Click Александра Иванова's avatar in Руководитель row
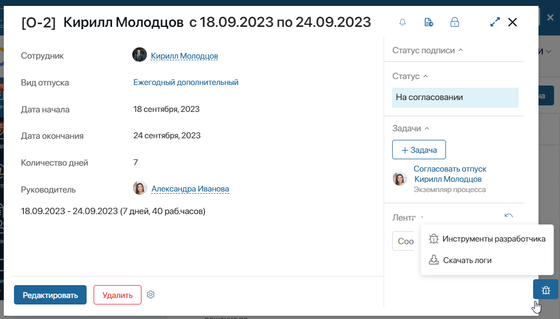 pyautogui.click(x=140, y=188)
